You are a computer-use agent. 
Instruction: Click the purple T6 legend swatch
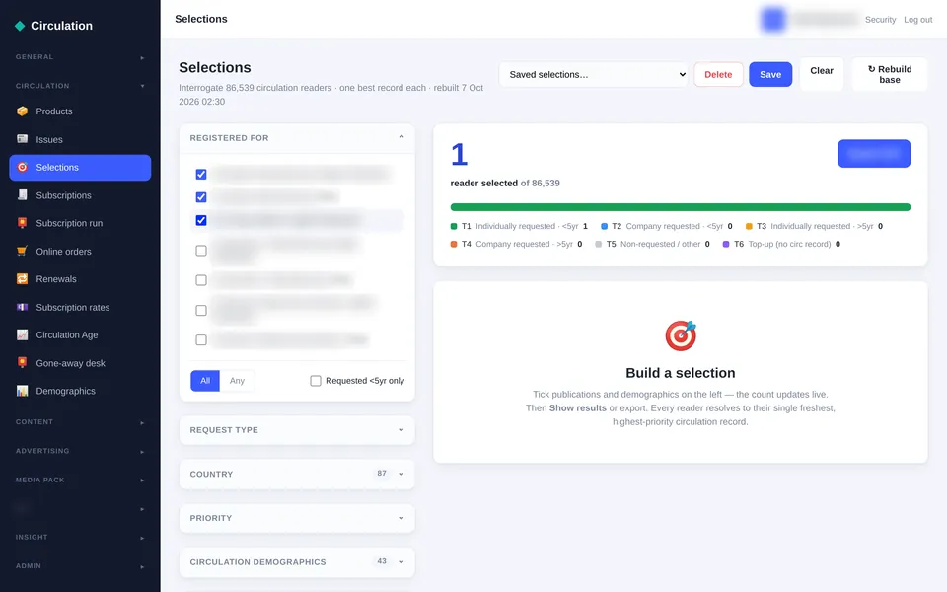point(726,244)
